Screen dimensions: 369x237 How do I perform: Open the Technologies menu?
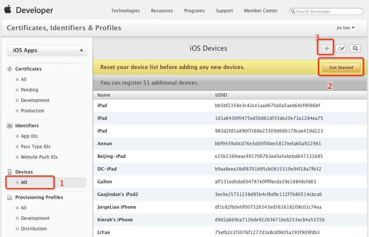click(x=125, y=10)
